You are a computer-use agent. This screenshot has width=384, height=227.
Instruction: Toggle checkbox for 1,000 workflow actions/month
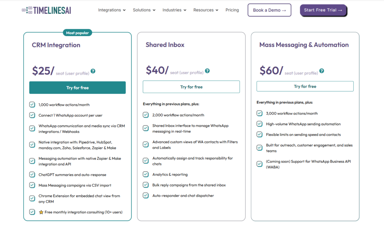[x=32, y=105]
